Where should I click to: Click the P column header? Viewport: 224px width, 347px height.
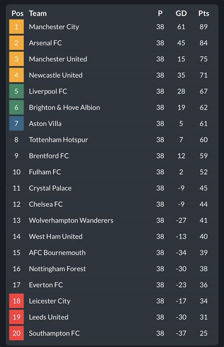[160, 13]
